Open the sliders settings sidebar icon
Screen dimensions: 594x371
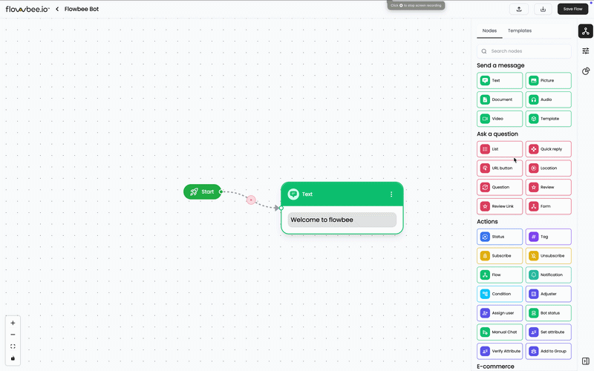click(x=586, y=51)
